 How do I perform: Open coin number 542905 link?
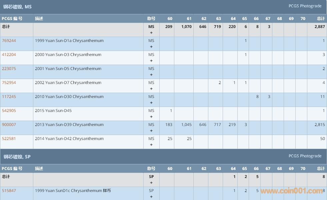pyautogui.click(x=9, y=111)
